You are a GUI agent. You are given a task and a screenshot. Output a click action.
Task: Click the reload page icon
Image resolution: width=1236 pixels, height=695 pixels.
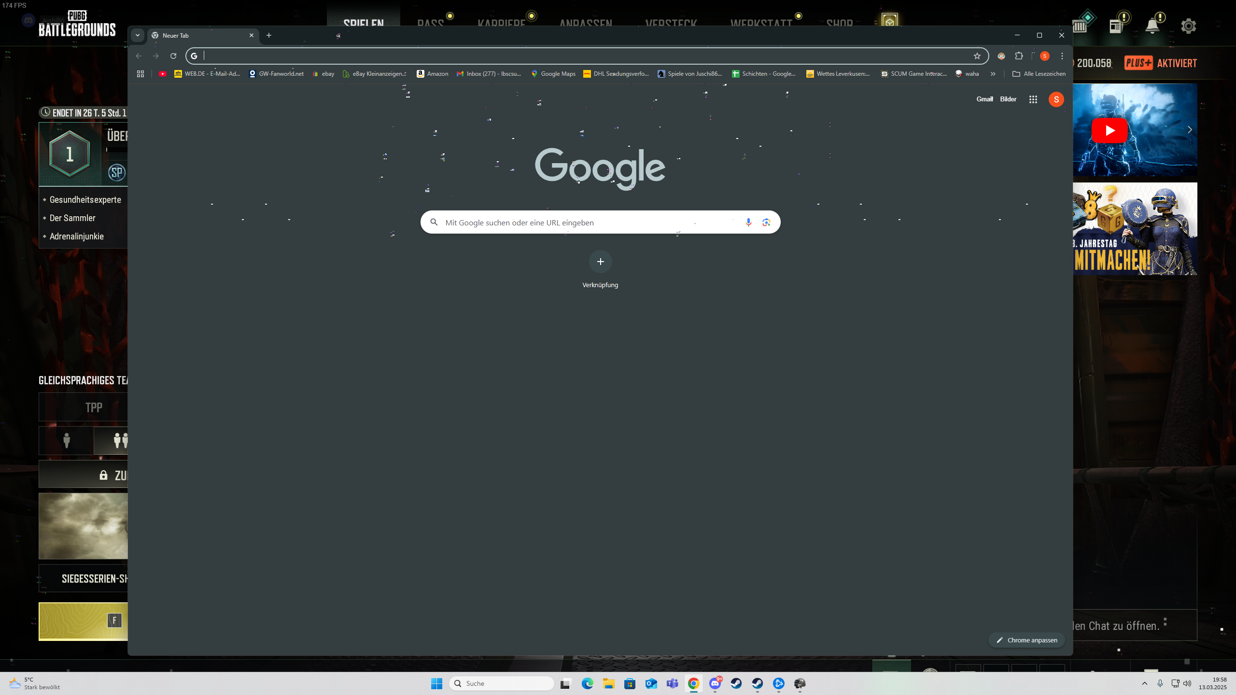[x=173, y=56]
